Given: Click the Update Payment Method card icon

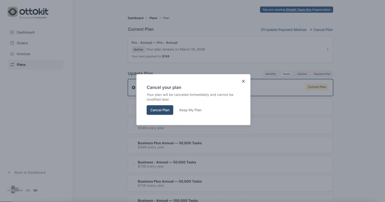Looking at the screenshot, I should pos(263,30).
